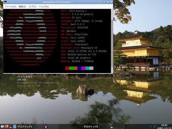
Task: Click the satou@satou-Z97X-Gaming-3 title bar
Action: pyautogui.click(x=58, y=2)
